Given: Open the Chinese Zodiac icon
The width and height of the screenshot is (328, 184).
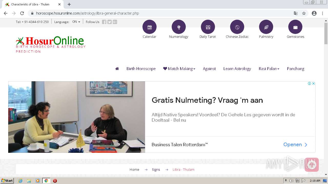Looking at the screenshot, I should [x=237, y=27].
